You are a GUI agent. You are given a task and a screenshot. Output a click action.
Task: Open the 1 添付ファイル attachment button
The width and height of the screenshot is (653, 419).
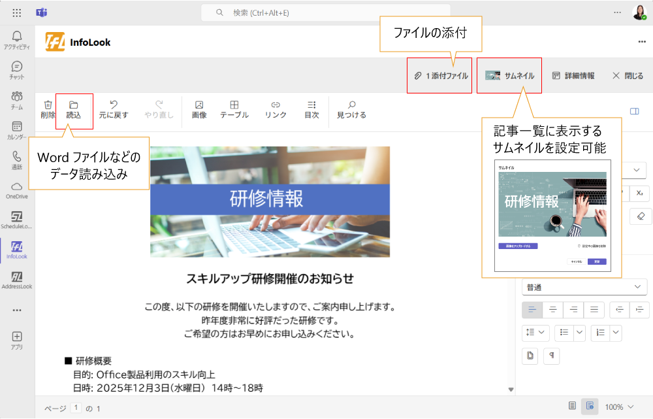point(441,76)
